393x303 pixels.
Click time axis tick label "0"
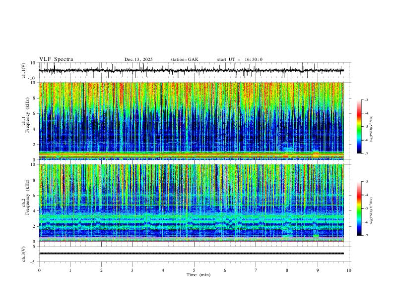[x=39, y=270]
